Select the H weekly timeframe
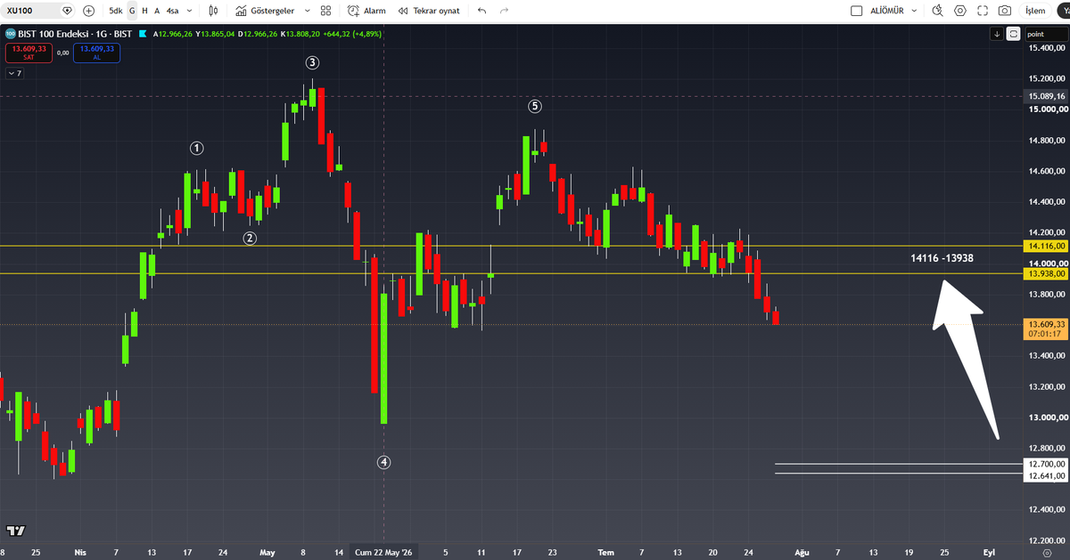Viewport: 1070px width, 560px height. click(145, 11)
